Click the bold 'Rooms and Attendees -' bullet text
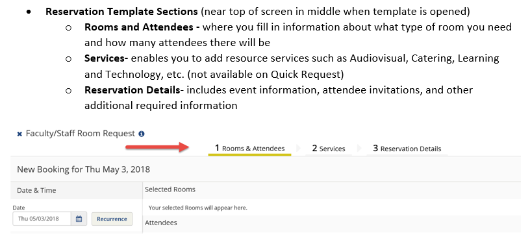 (142, 27)
